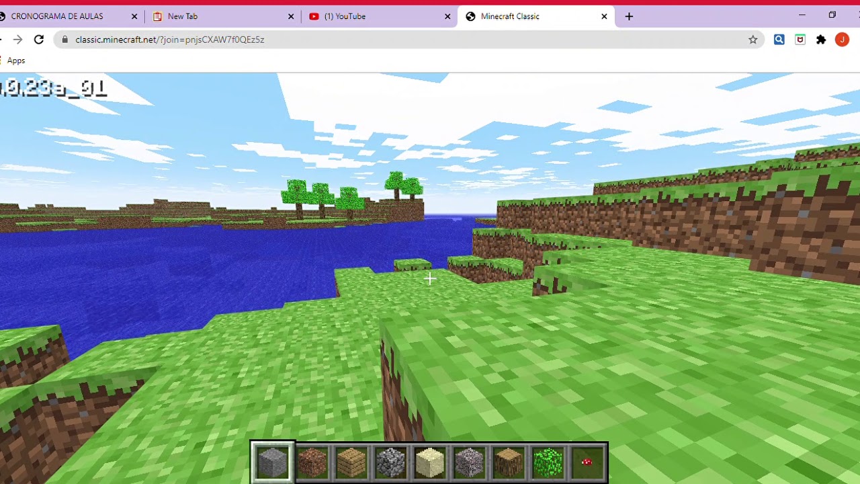
Task: Minimize the Chrome window
Action: 802,15
